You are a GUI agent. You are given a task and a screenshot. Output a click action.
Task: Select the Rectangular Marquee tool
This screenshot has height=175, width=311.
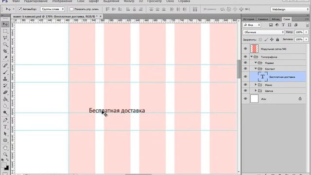[5, 31]
